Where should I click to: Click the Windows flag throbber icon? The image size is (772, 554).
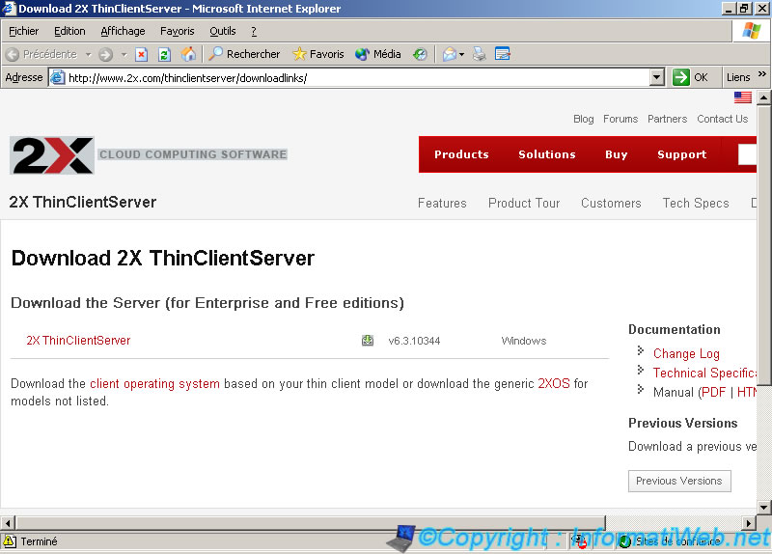coord(752,31)
